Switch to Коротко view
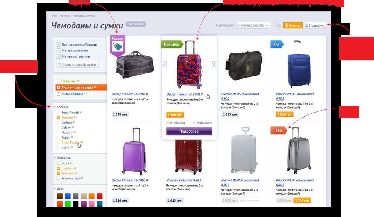 tap(293, 25)
